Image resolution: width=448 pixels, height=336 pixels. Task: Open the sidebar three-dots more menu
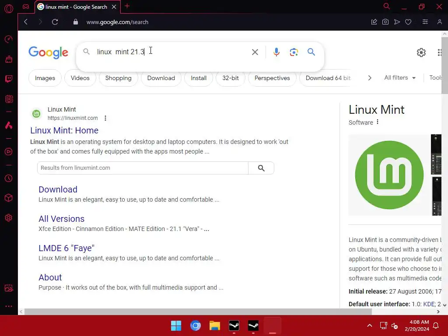click(9, 306)
